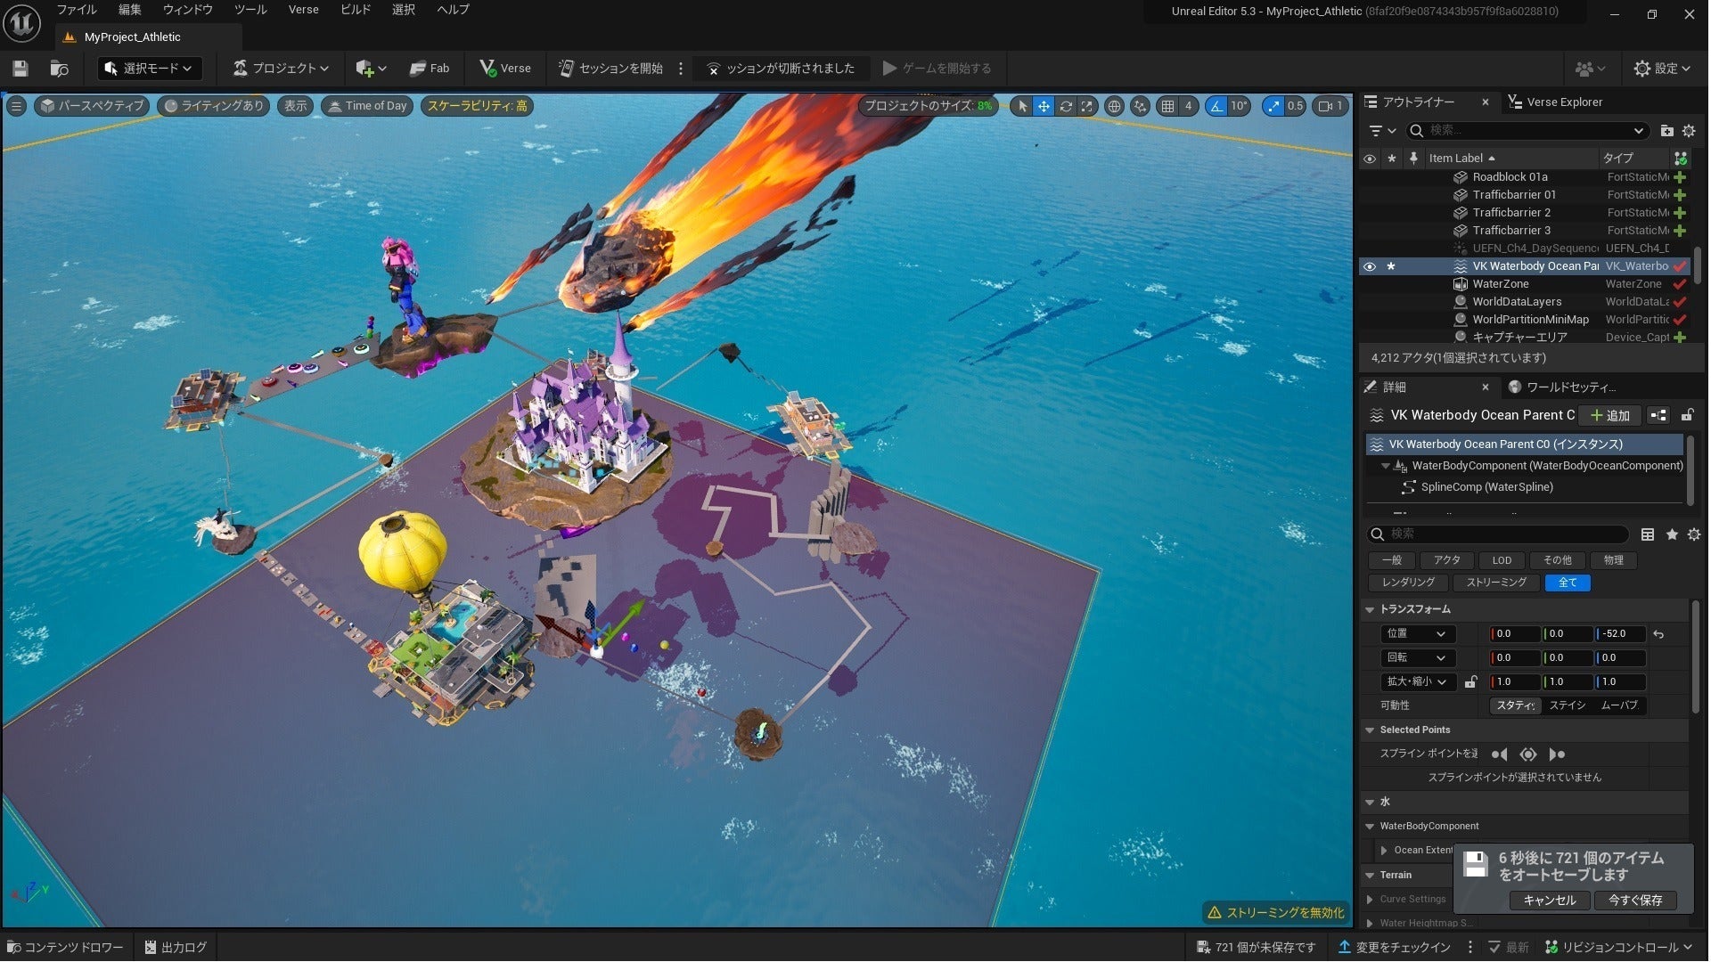Save the current level with floppy icon
1711x962 pixels.
click(x=20, y=69)
